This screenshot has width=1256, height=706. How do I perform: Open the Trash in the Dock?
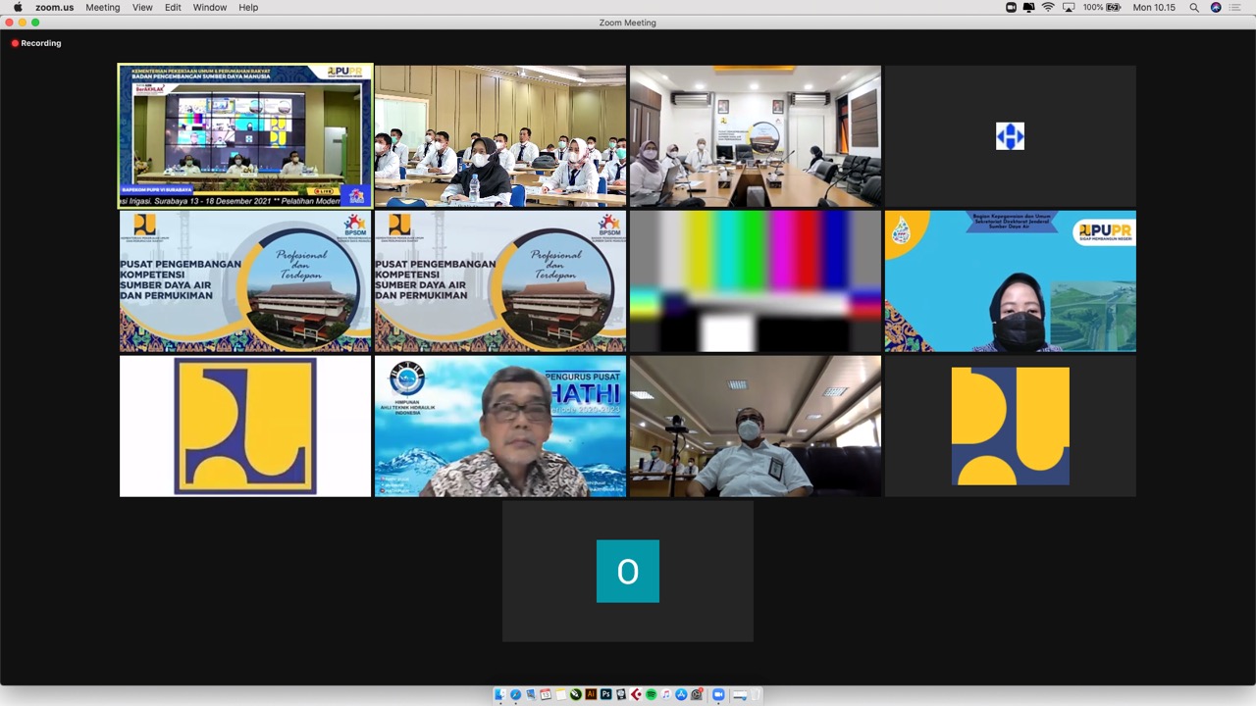pyautogui.click(x=756, y=694)
